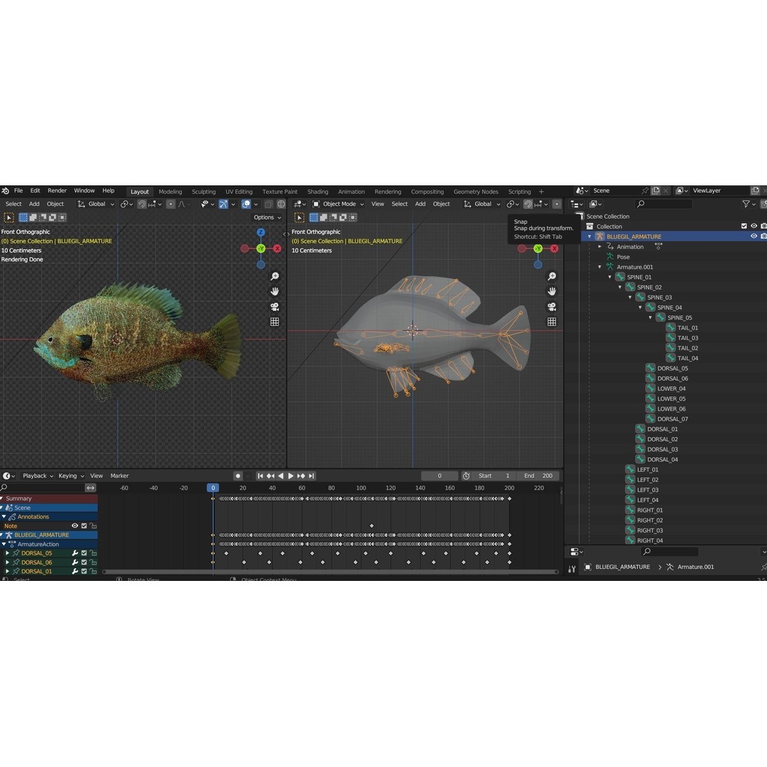The width and height of the screenshot is (767, 767).
Task: Open Global transform orientation dropdown left viewport
Action: [x=96, y=205]
